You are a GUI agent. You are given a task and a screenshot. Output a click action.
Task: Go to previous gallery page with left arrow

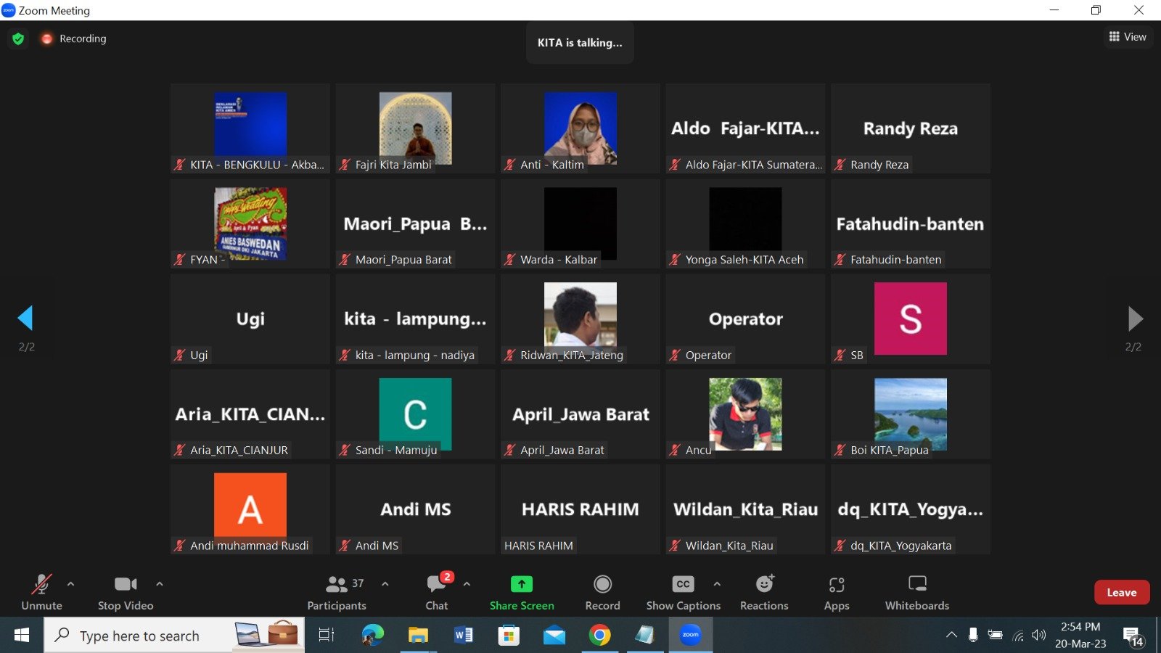[25, 318]
